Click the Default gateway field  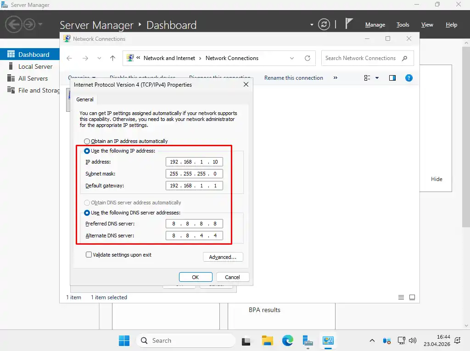194,186
